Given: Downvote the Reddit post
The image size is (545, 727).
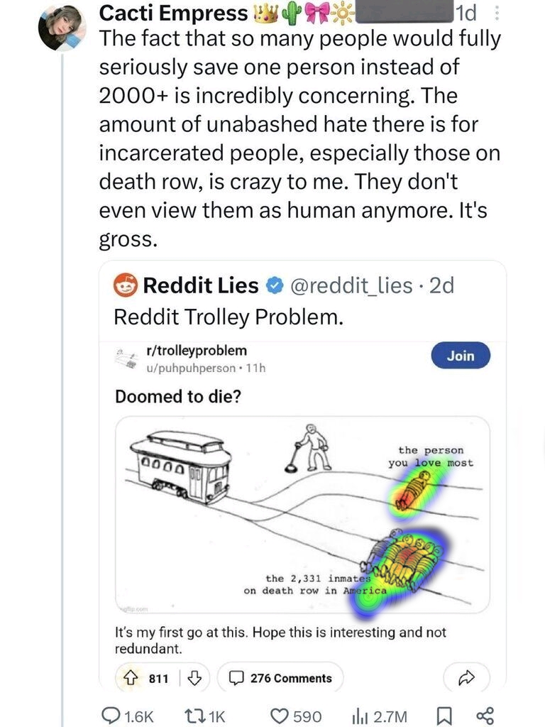Looking at the screenshot, I should tap(192, 678).
